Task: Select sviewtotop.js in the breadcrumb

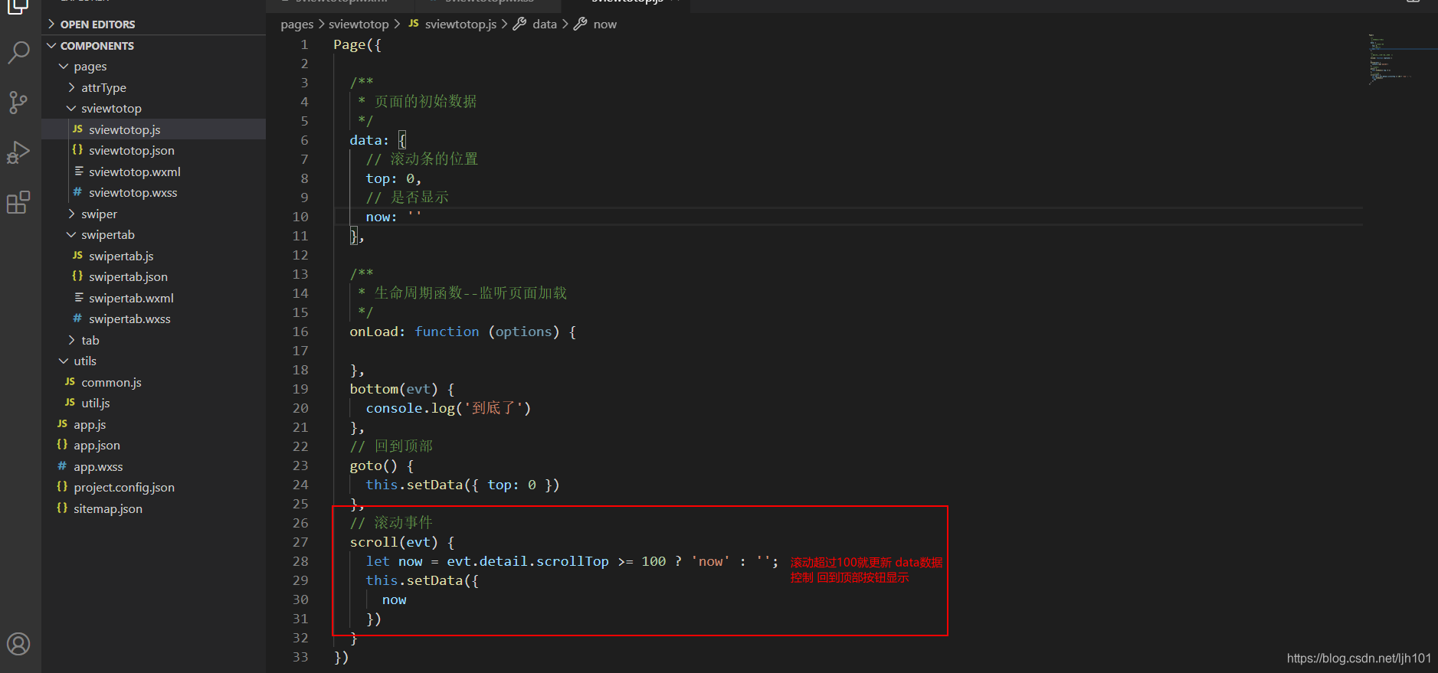Action: click(461, 25)
